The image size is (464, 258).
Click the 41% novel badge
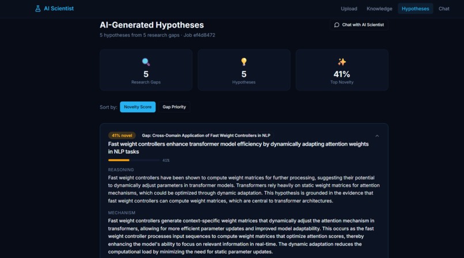tap(122, 135)
